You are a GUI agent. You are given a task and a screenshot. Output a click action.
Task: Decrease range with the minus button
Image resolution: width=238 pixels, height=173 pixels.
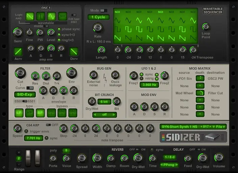19,165
